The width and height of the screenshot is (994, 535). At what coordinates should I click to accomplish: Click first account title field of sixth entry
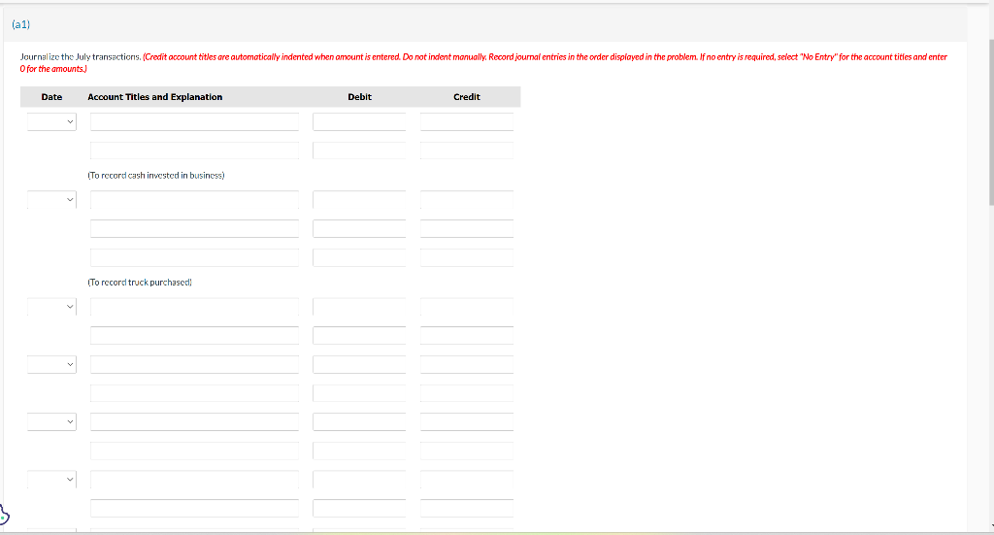pos(194,480)
